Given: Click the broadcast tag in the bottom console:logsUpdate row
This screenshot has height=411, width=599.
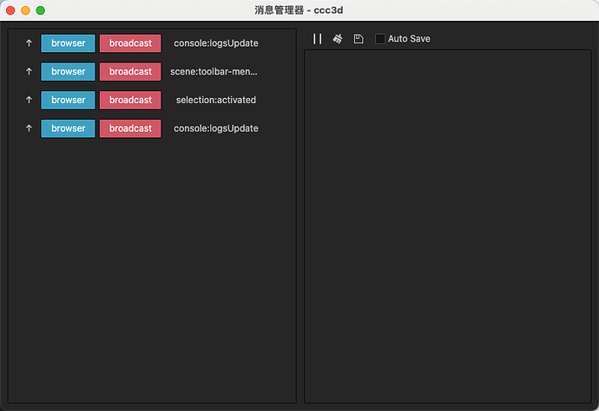Looking at the screenshot, I should 130,128.
